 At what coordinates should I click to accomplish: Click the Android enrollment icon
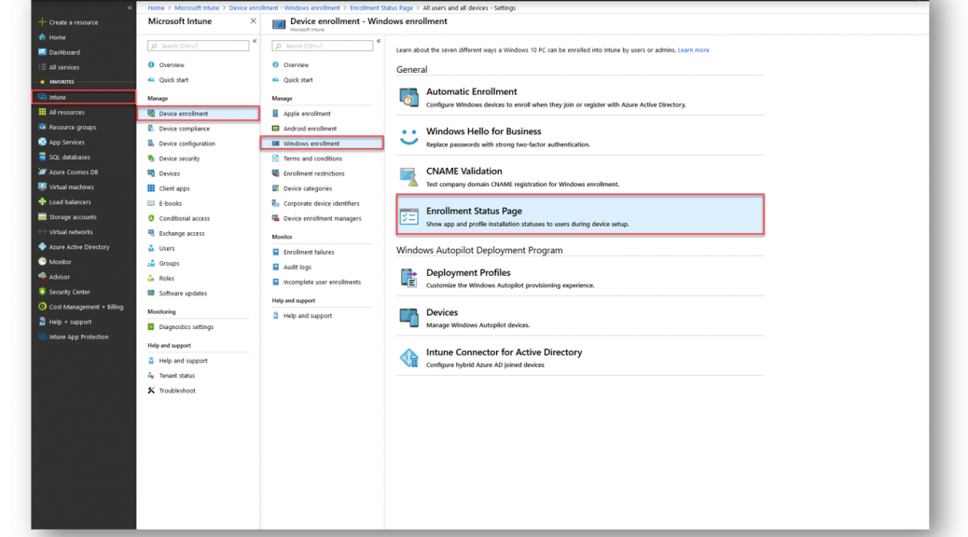pyautogui.click(x=275, y=129)
